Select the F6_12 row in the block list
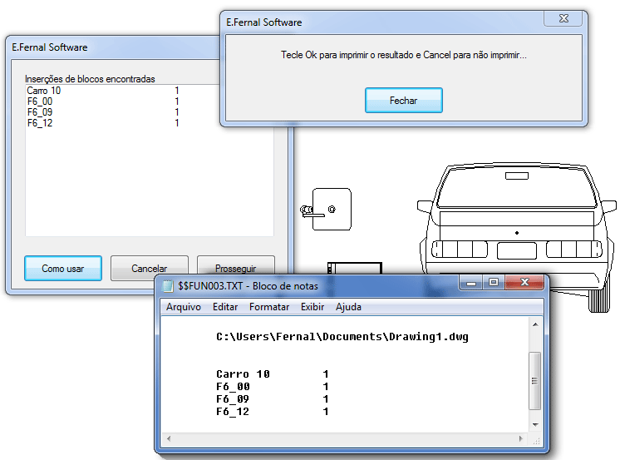 [x=150, y=123]
